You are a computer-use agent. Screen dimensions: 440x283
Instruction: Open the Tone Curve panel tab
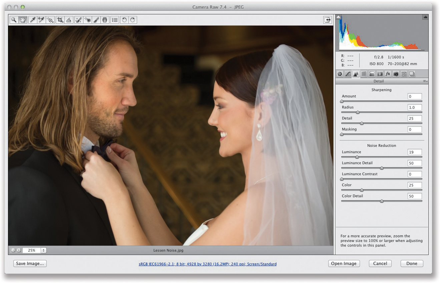(348, 74)
